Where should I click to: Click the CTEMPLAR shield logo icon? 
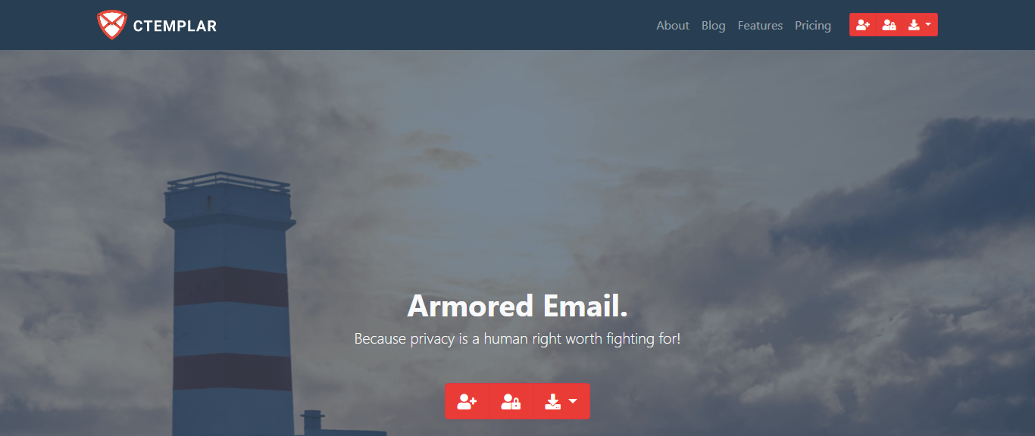coord(112,25)
